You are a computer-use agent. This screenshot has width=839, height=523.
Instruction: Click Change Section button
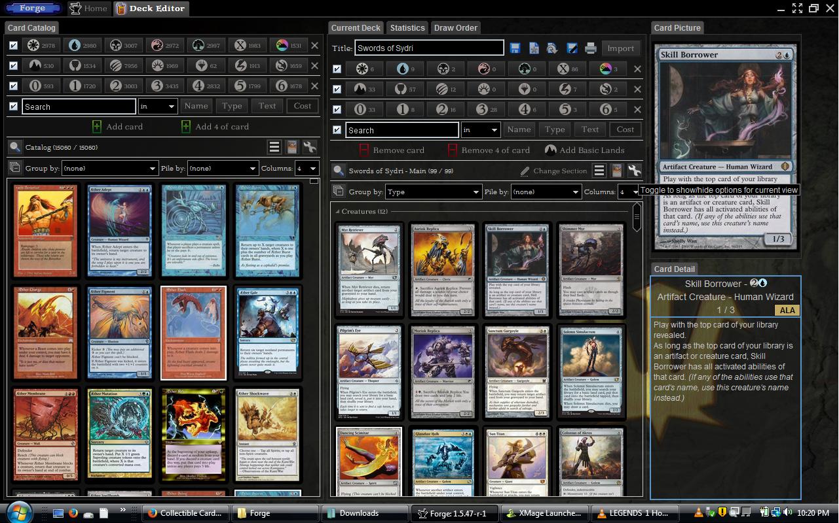pos(553,171)
